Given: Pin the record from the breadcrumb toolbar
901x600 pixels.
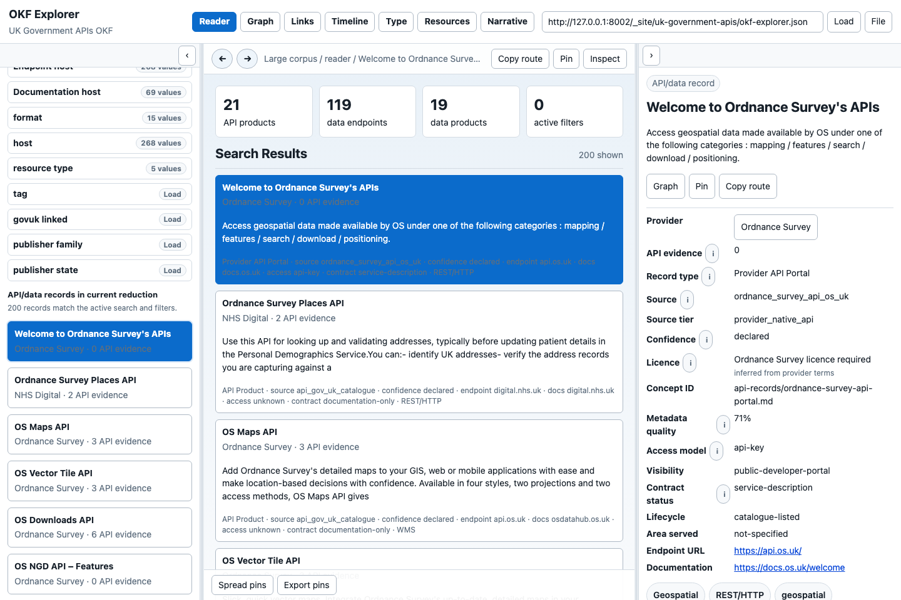Looking at the screenshot, I should 566,59.
